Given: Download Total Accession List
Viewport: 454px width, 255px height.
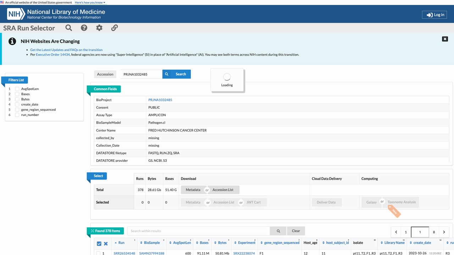Looking at the screenshot, I should [223, 190].
